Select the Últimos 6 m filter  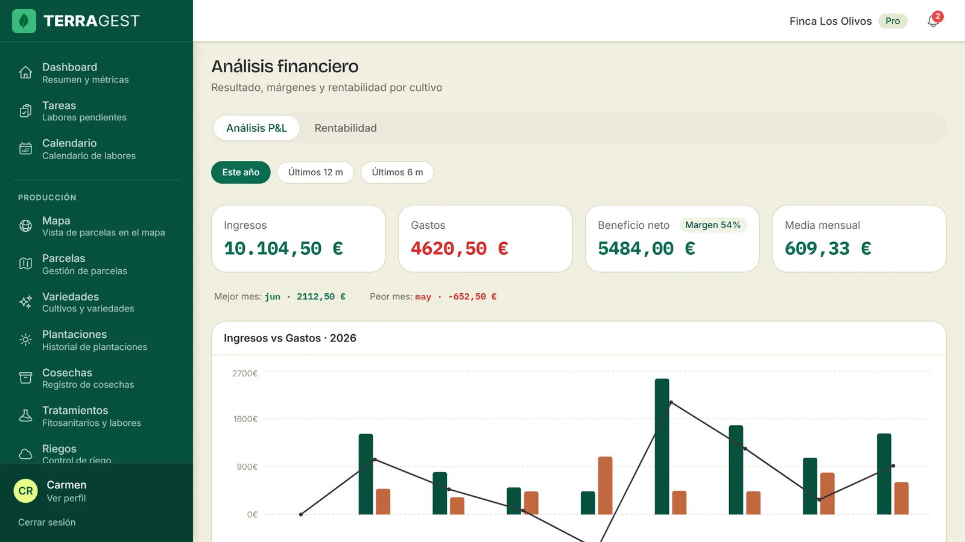click(397, 172)
